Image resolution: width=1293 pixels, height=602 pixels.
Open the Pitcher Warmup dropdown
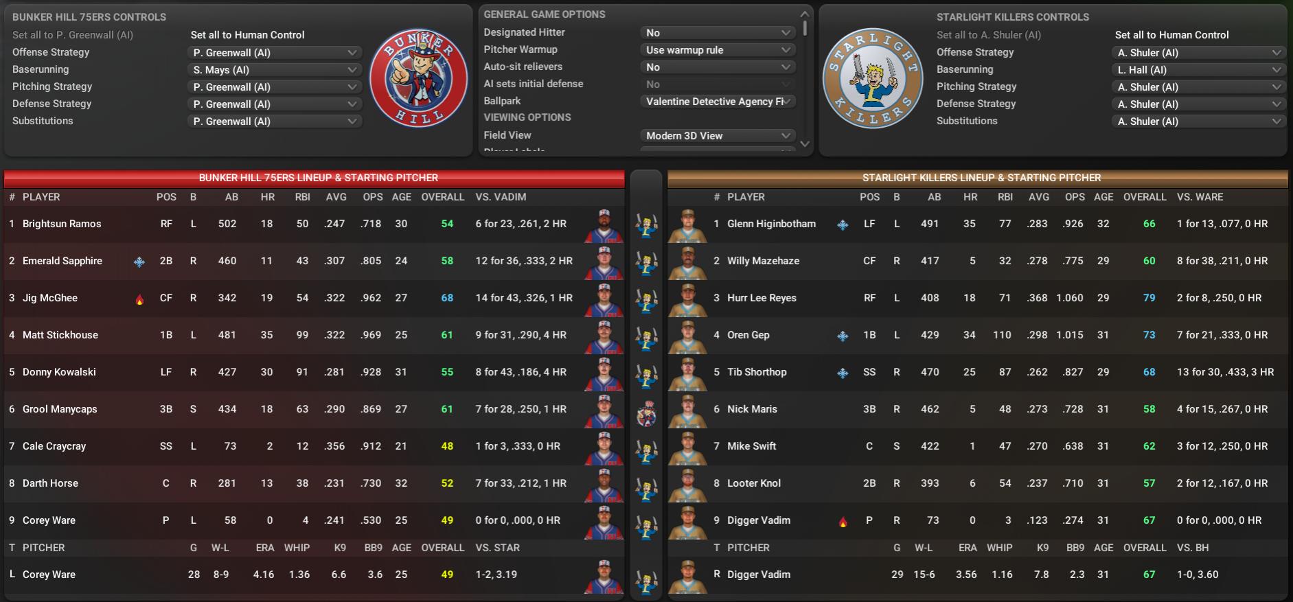[x=718, y=49]
